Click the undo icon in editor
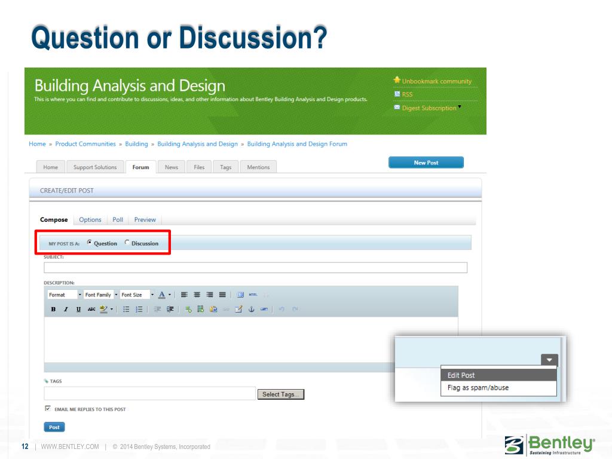This screenshot has height=459, width=612. pos(281,309)
